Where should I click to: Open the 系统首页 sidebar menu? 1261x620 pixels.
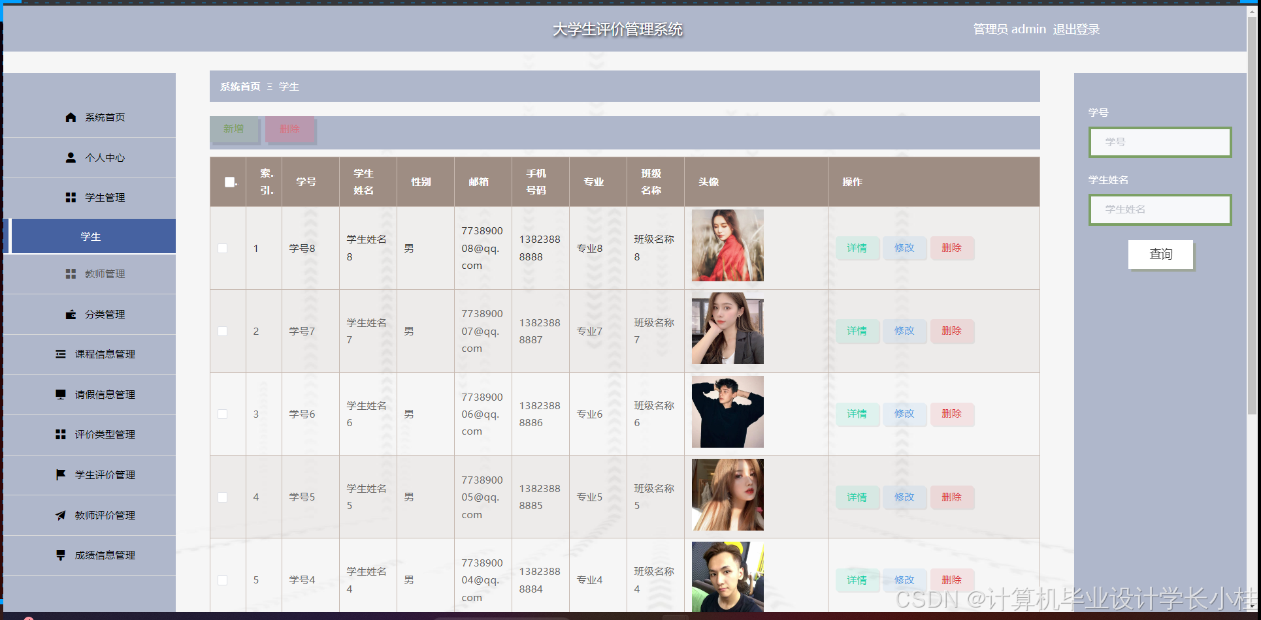90,117
